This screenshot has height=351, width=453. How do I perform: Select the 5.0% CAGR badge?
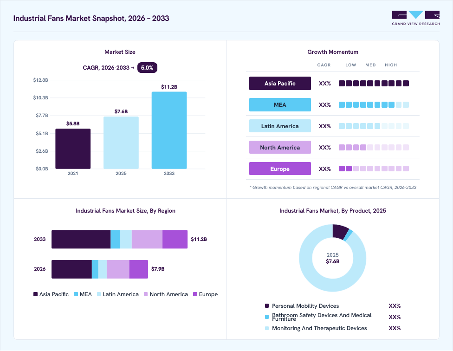[x=147, y=68]
